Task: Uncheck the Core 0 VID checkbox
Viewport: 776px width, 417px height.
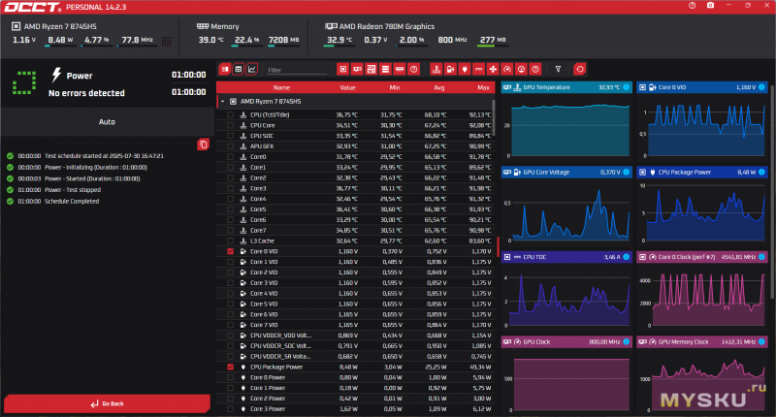Action: 230,251
